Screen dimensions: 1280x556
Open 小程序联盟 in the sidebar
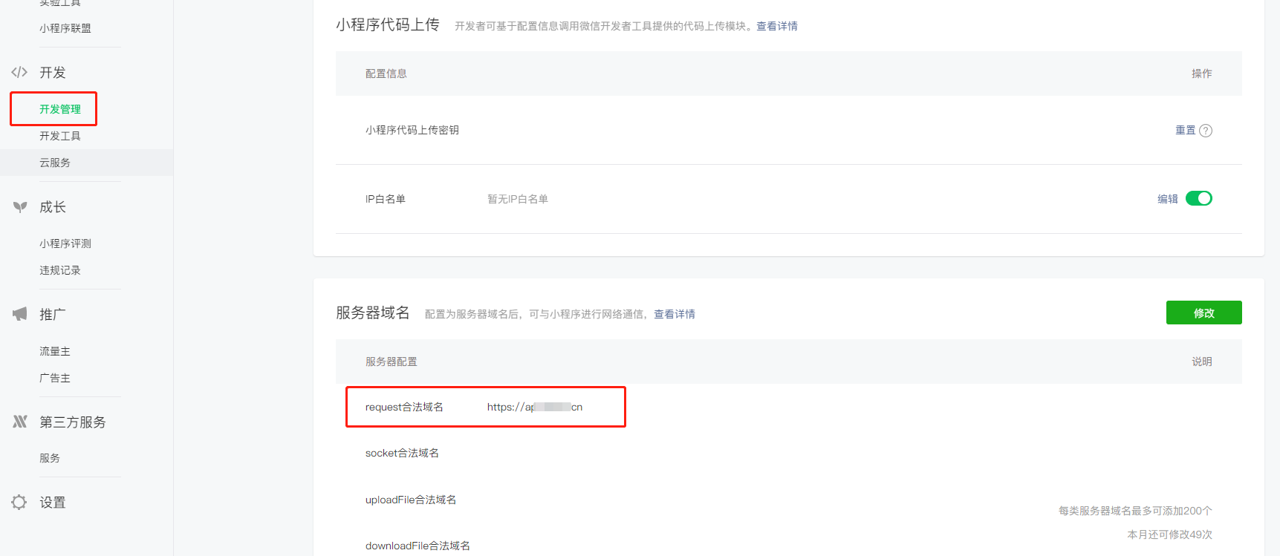[65, 28]
